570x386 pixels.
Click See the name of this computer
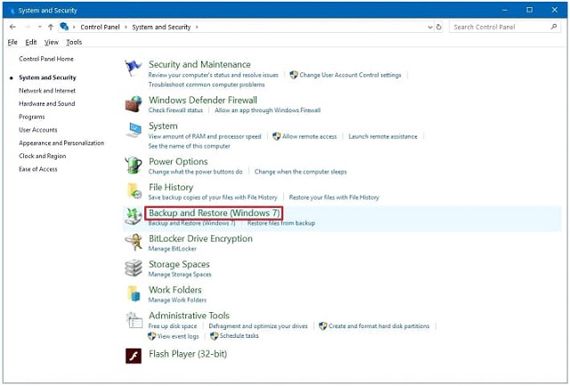189,146
